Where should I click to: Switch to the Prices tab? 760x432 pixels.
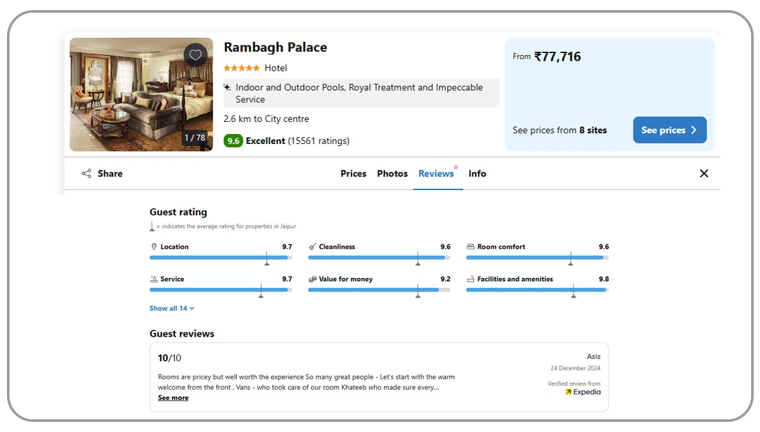(x=353, y=173)
